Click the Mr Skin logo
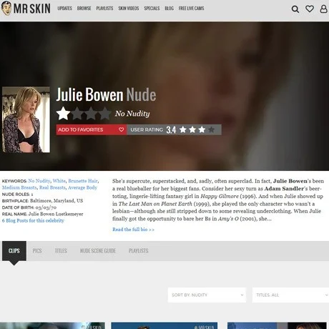 [26, 9]
